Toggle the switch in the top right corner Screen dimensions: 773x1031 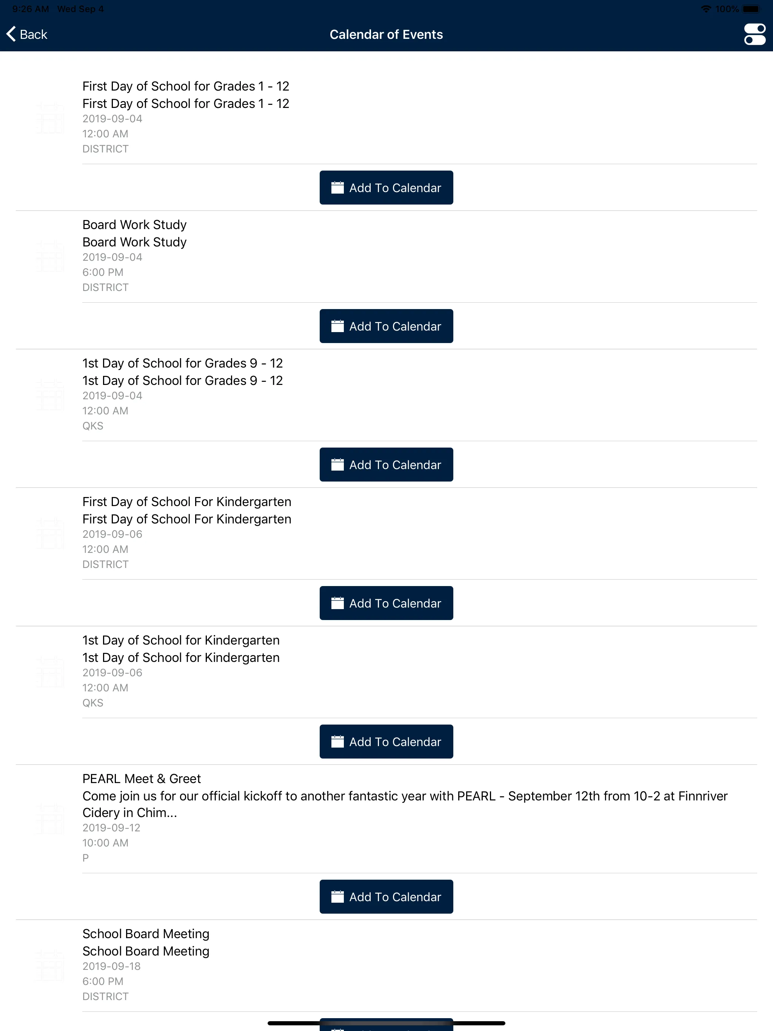[x=753, y=34]
